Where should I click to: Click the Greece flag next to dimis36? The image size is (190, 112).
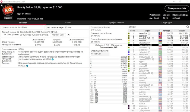tap(160, 94)
